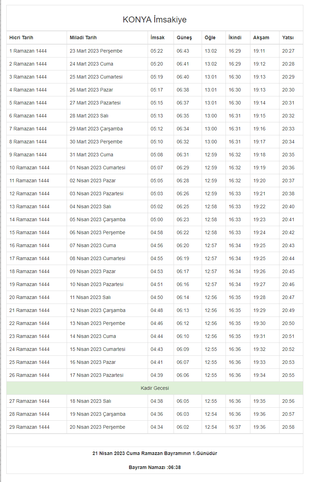The image size is (310, 482).
Task: Select the 15 Ramazan 1444 cell
Action: point(29,232)
